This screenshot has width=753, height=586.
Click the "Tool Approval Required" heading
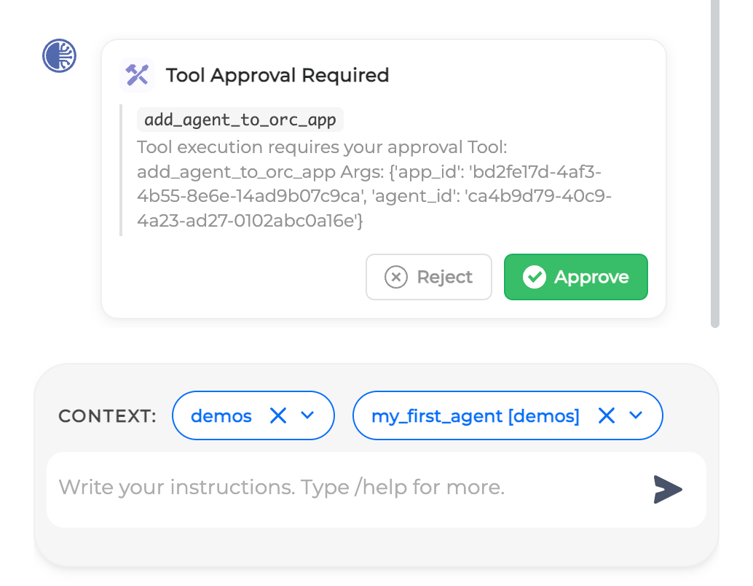277,75
